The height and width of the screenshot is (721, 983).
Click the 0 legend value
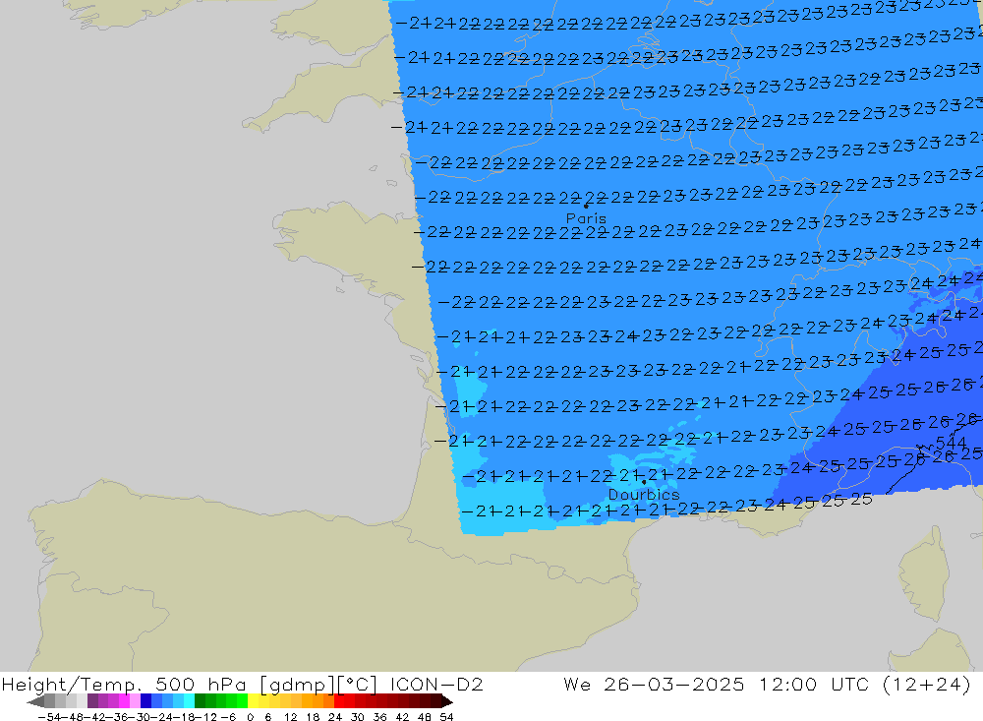(x=250, y=717)
